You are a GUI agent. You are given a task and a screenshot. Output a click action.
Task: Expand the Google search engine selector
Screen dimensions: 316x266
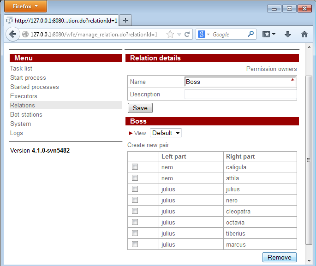point(204,34)
